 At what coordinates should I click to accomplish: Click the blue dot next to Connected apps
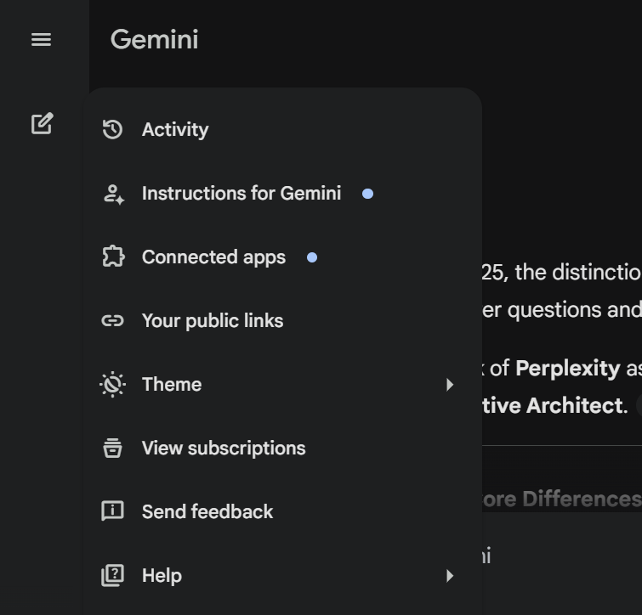pyautogui.click(x=312, y=257)
